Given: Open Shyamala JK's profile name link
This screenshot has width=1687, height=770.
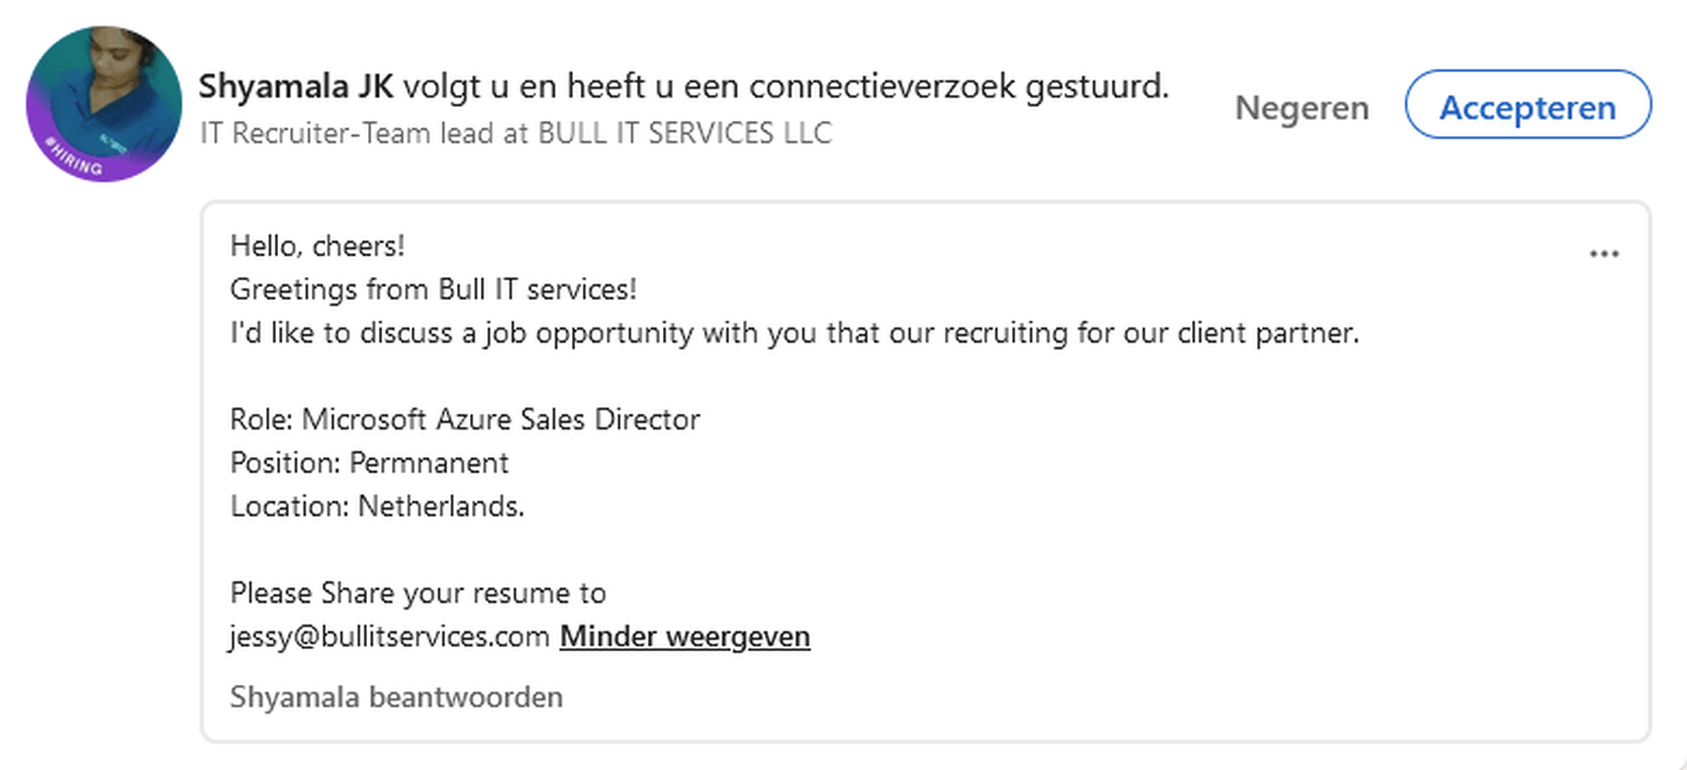Looking at the screenshot, I should pyautogui.click(x=296, y=87).
